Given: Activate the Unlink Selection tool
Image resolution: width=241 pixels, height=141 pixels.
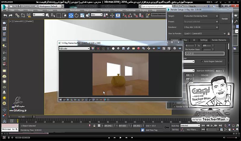Looking at the screenshot, I should click(23, 15).
